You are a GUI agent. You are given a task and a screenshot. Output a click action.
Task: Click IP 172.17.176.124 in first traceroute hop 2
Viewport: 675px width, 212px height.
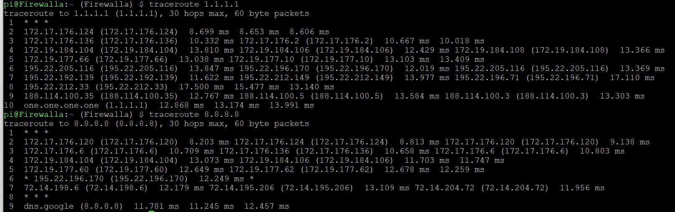(59, 32)
